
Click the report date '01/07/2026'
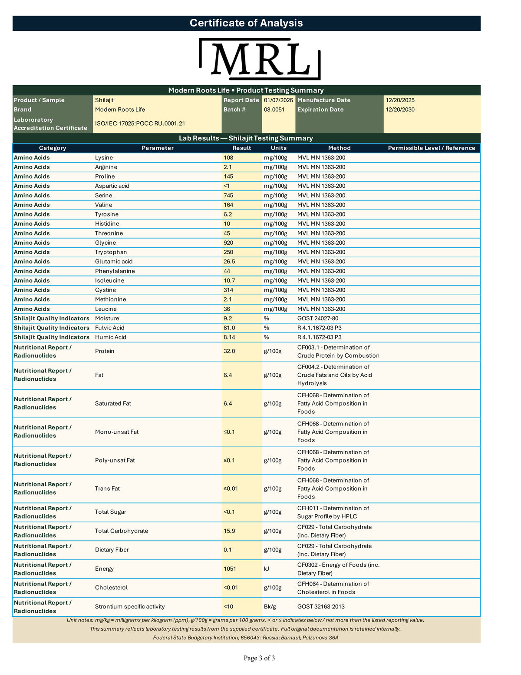(x=278, y=100)
